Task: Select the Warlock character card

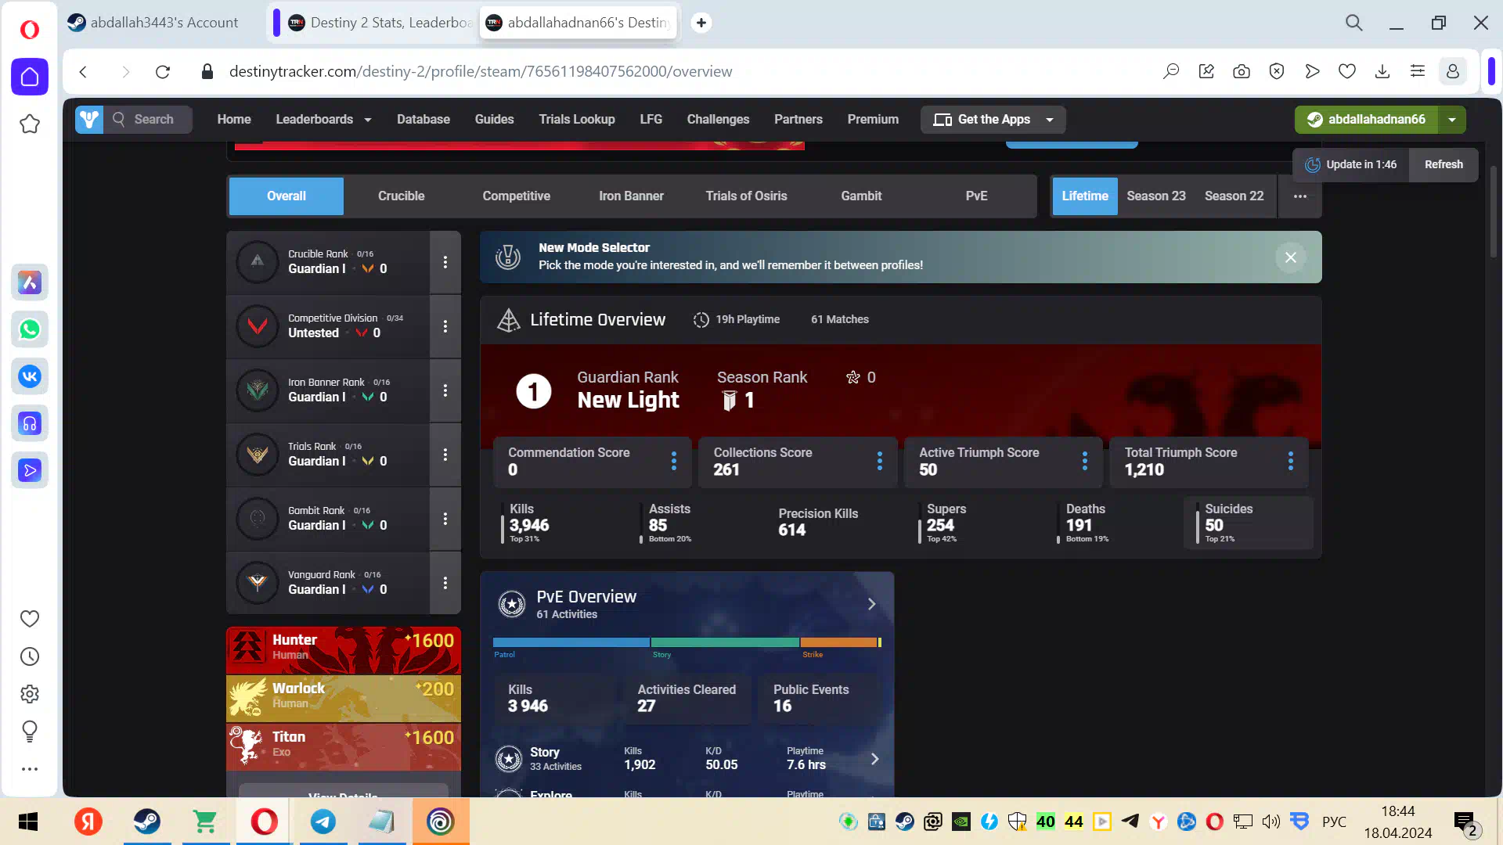Action: coord(344,699)
